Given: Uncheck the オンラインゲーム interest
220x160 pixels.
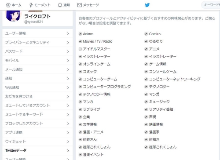Looking at the screenshot, I should [80, 64].
